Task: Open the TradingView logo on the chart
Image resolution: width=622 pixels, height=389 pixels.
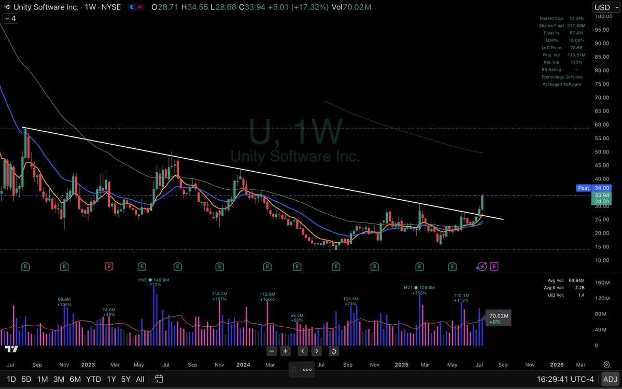Action: click(x=10, y=349)
